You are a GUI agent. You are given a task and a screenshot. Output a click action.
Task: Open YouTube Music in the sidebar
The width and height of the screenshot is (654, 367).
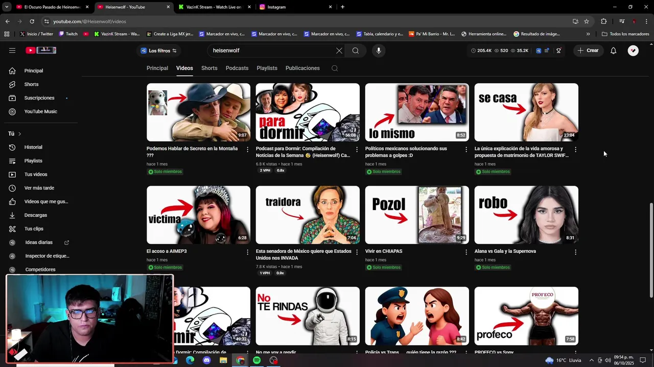pyautogui.click(x=41, y=112)
